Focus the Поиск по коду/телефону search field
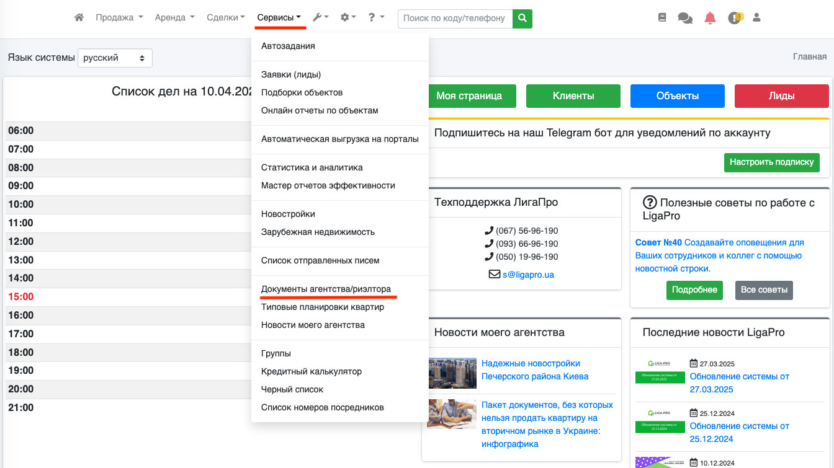The image size is (834, 468). click(455, 19)
